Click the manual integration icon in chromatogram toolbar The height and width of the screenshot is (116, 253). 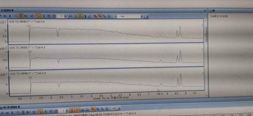[x=85, y=16]
